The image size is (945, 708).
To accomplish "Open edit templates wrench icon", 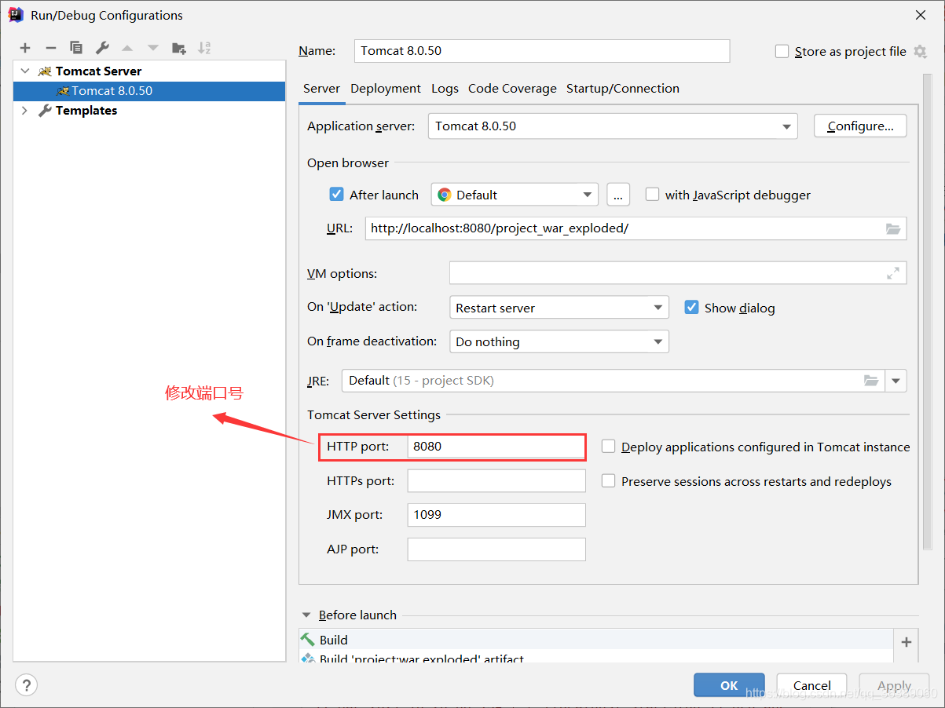I will pos(102,48).
